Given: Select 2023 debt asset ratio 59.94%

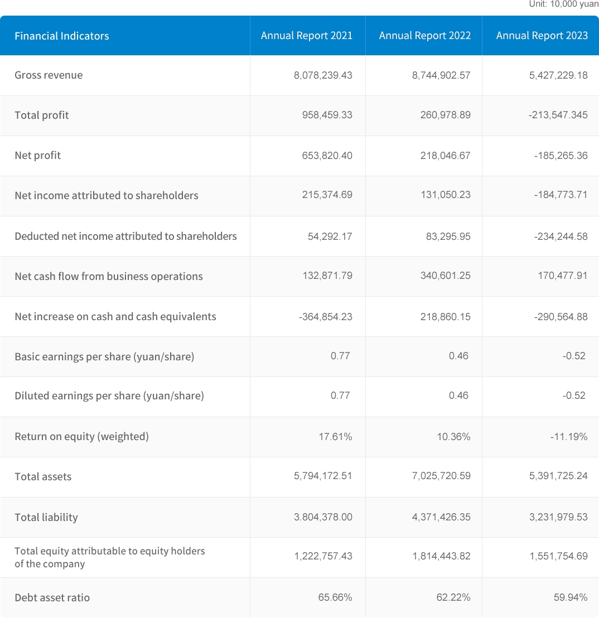Looking at the screenshot, I should 571,597.
